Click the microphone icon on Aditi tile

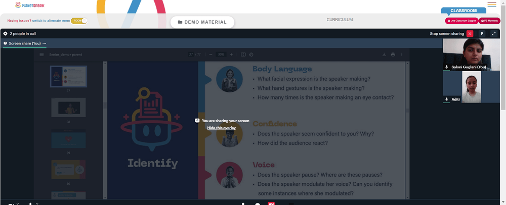click(447, 99)
